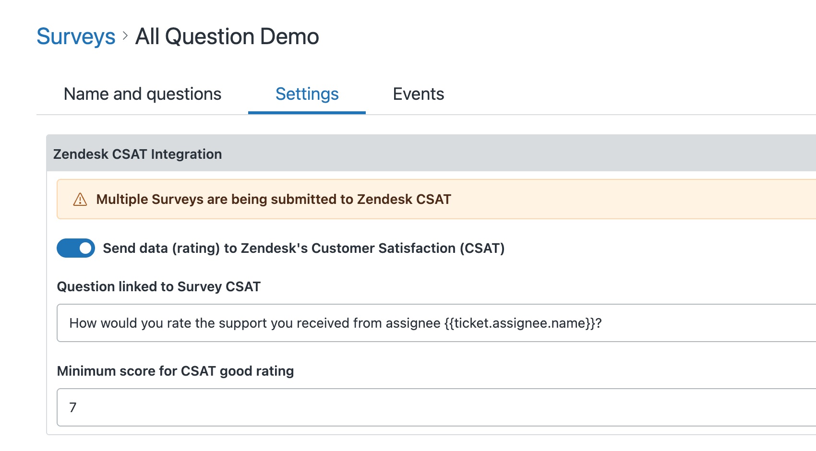This screenshot has height=451, width=816.
Task: Click the Send data (rating) to Zendesk's label
Action: click(x=303, y=248)
